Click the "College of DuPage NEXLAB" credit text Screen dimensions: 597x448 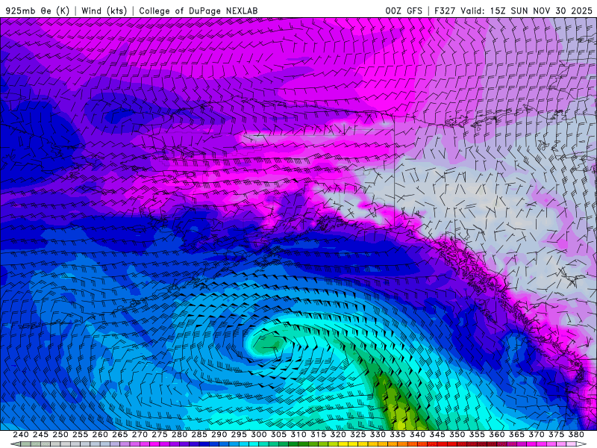[199, 10]
